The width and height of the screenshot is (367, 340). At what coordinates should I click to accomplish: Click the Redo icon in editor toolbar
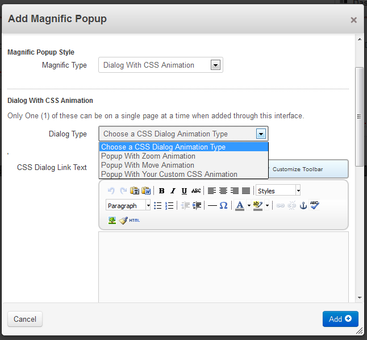(123, 191)
